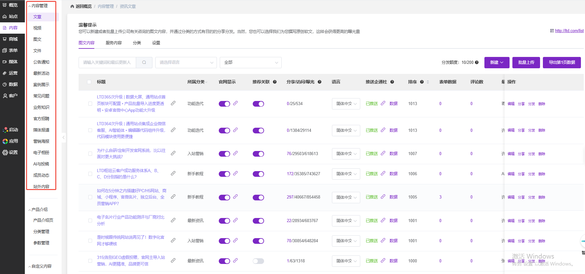The height and width of the screenshot is (274, 585).
Task: Collapse the side panel with arrow handle
Action: [x=63, y=137]
